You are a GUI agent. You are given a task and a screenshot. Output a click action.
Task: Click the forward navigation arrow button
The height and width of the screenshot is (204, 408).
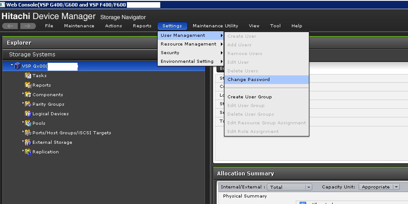point(28,26)
